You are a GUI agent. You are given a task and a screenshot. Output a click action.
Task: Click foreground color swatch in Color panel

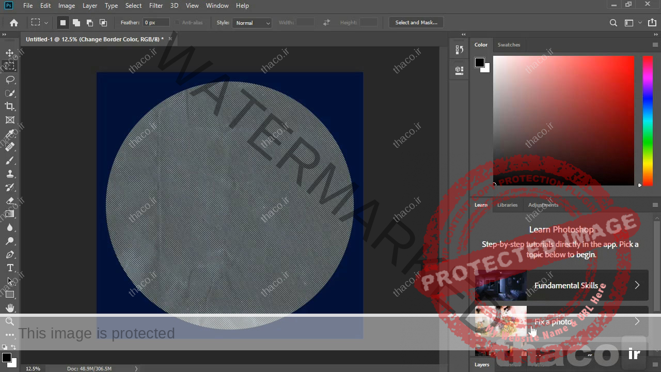pyautogui.click(x=480, y=63)
